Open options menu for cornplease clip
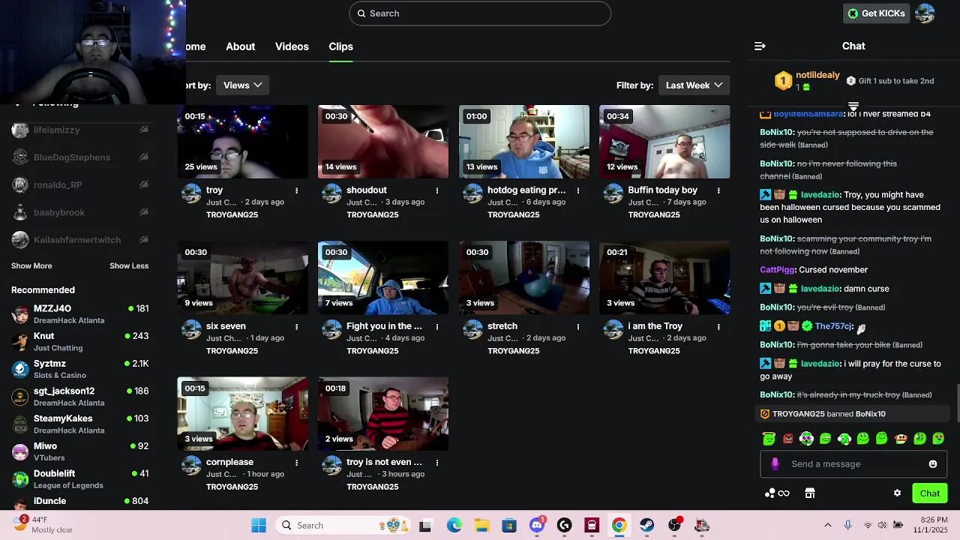 coord(297,463)
